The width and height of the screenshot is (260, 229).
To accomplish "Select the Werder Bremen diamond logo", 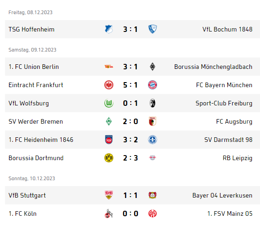I will [109, 121].
